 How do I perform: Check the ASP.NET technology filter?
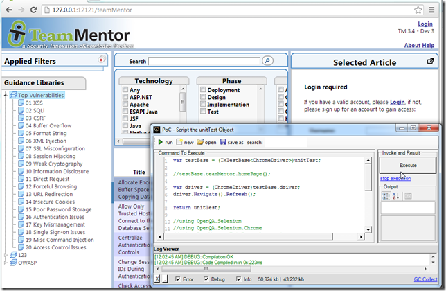[125, 99]
